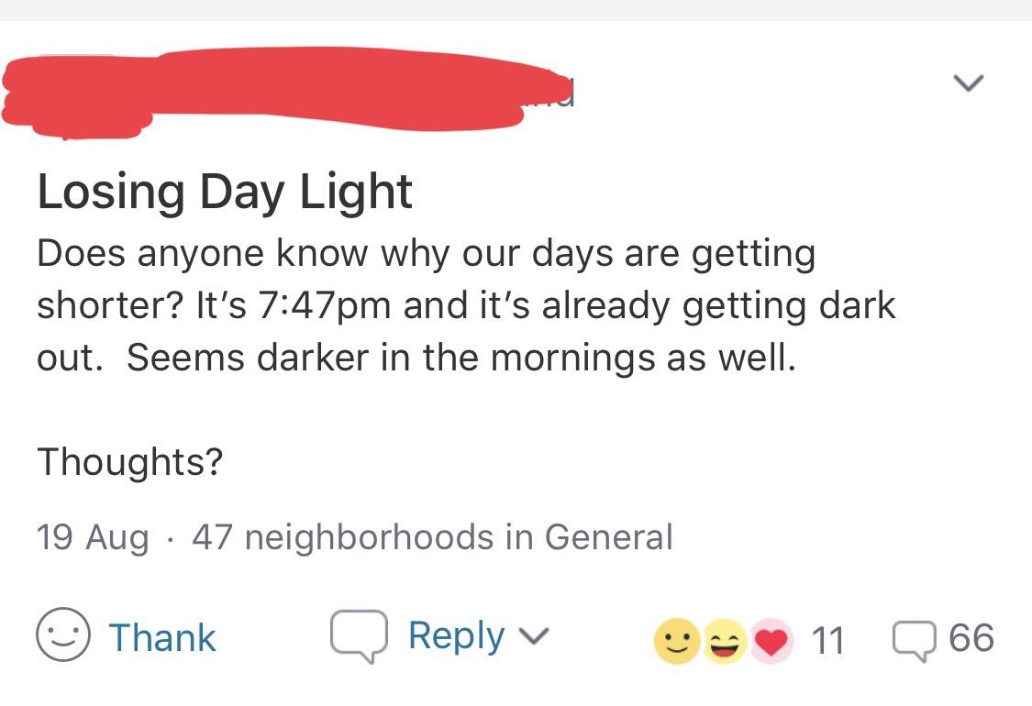
Task: Click the yellow smiley reaction emoji
Action: (674, 643)
